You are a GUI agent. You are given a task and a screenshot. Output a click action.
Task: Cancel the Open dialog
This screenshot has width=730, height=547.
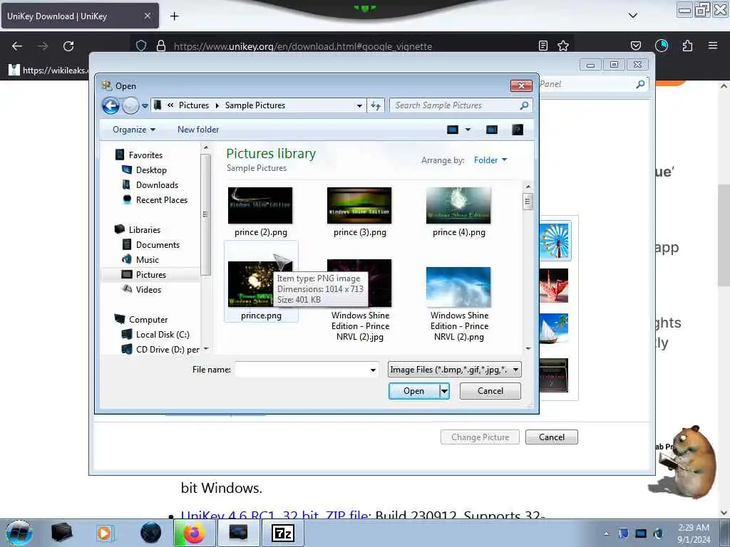(490, 391)
